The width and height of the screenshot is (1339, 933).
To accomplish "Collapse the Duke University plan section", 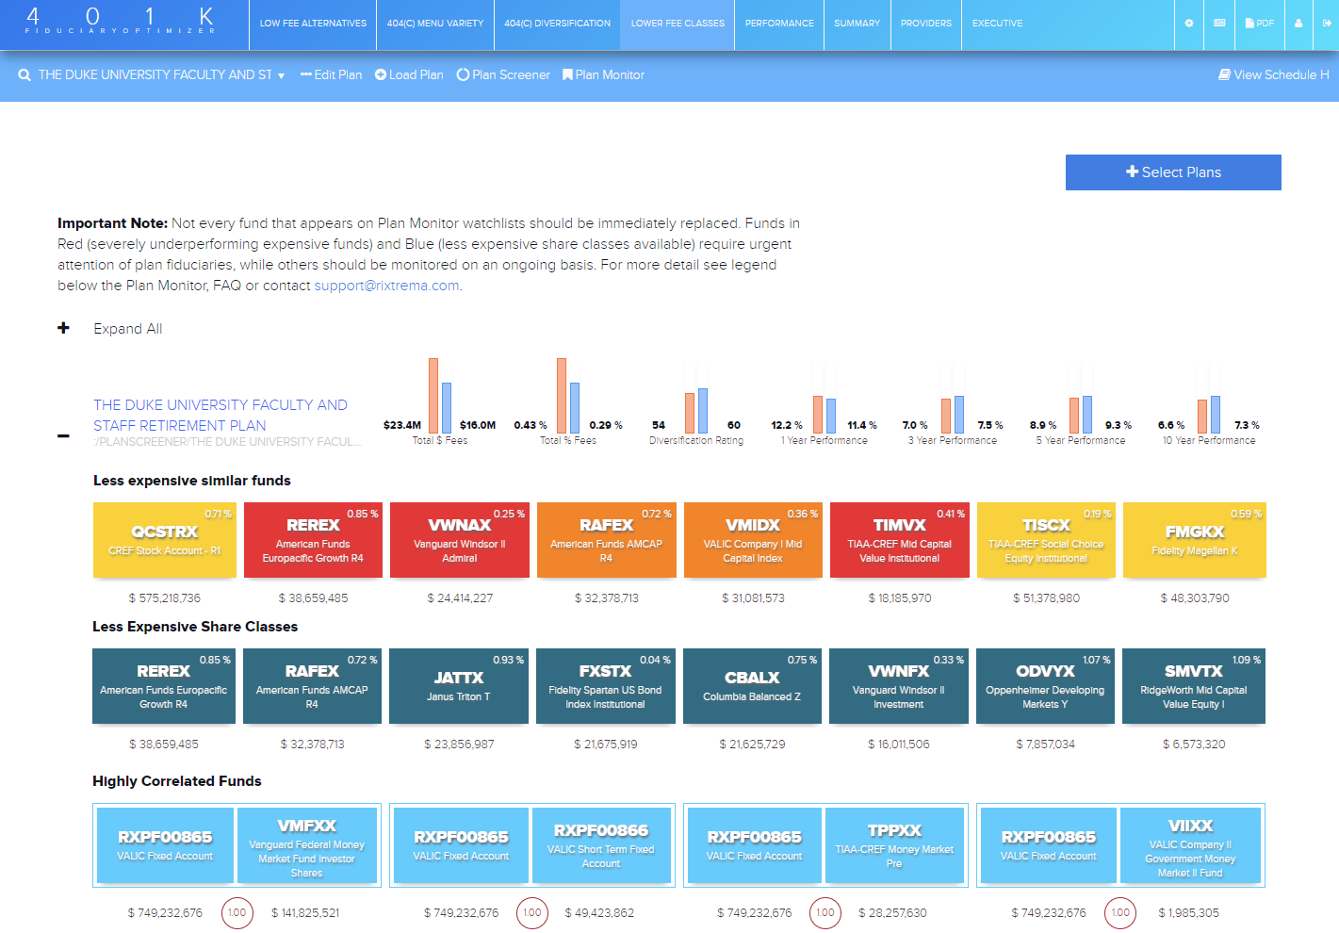I will (63, 435).
